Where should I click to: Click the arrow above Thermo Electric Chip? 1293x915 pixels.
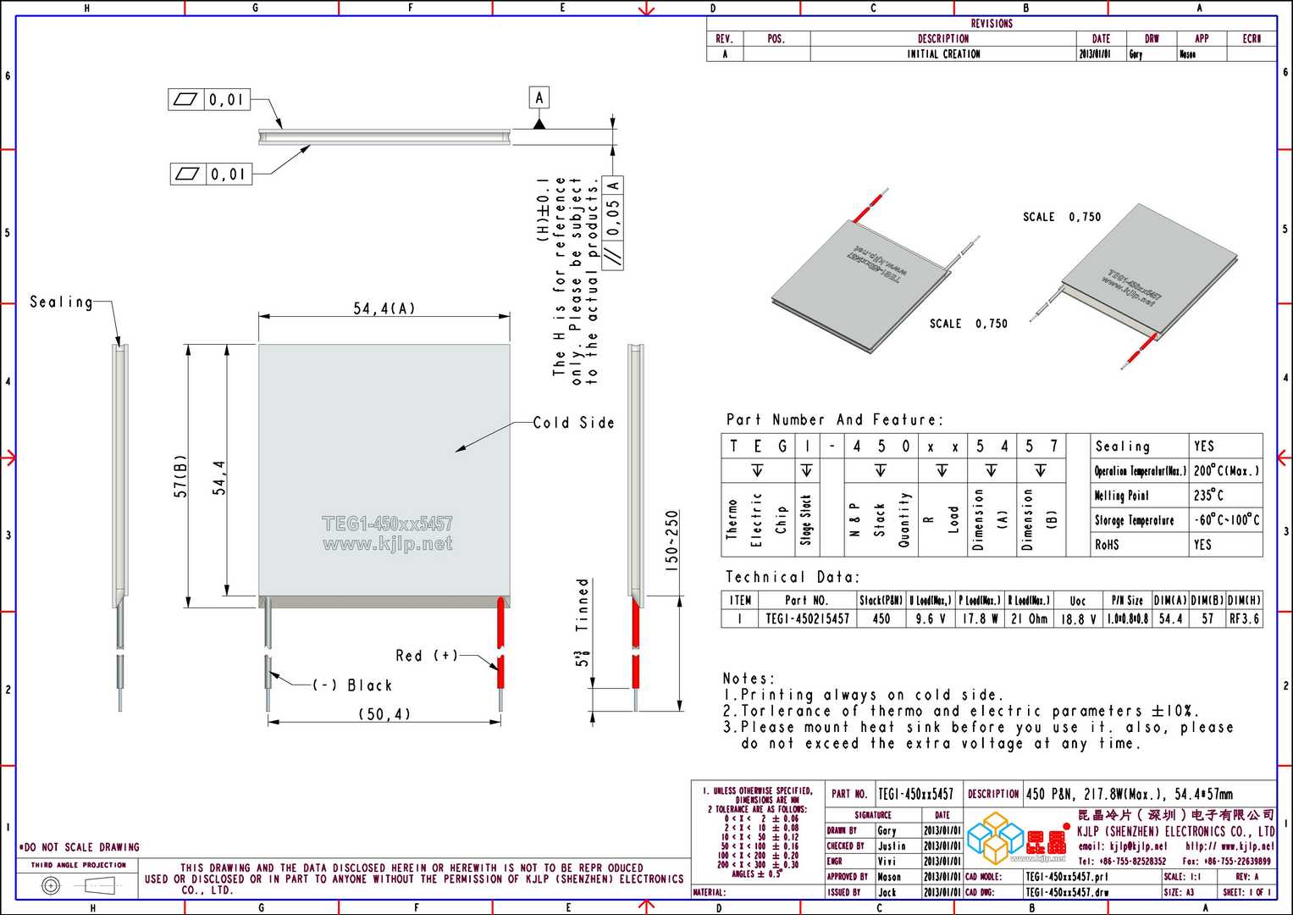(x=757, y=469)
